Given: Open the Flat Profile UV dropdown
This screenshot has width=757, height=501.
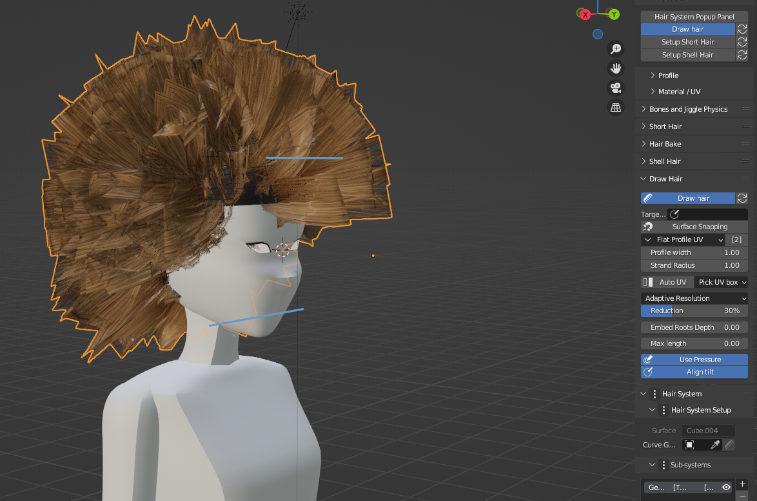Looking at the screenshot, I should 690,240.
